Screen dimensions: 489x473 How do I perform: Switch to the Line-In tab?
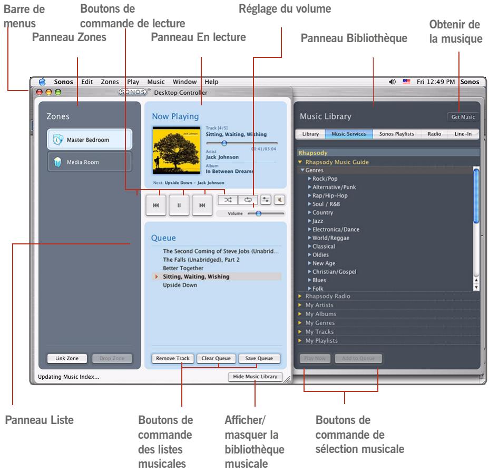[463, 134]
